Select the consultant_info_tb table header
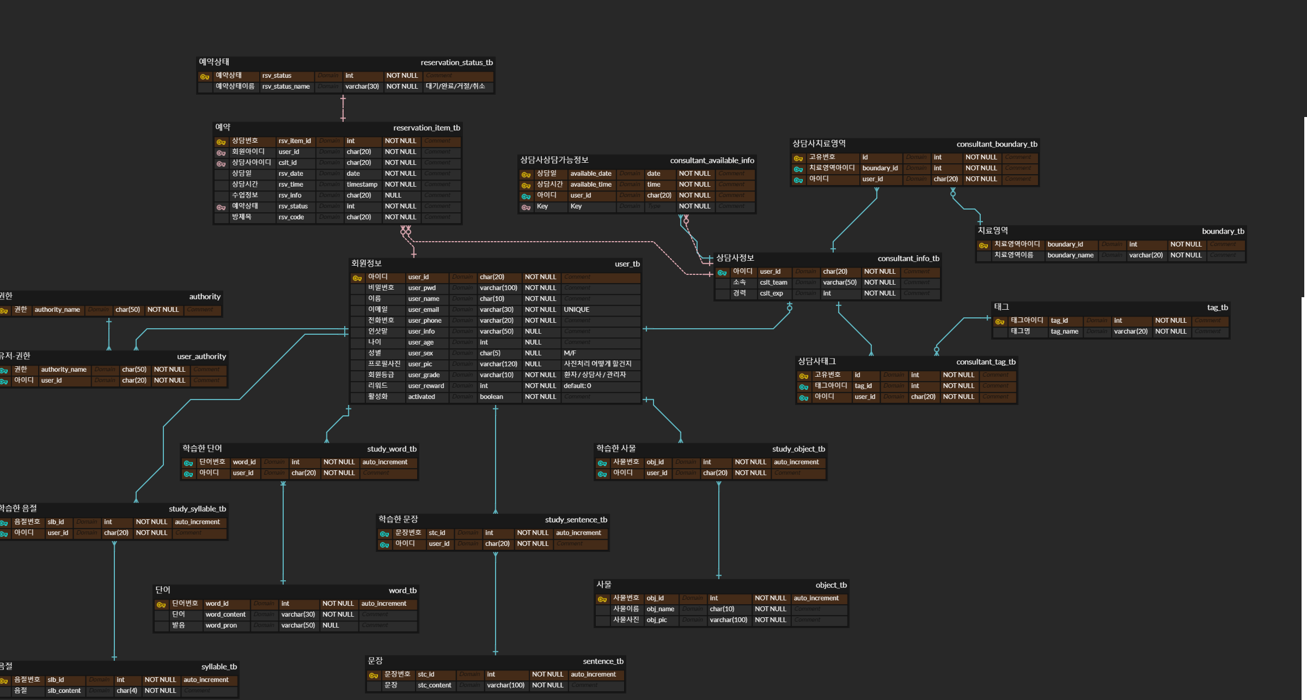This screenshot has height=700, width=1307. tap(828, 259)
